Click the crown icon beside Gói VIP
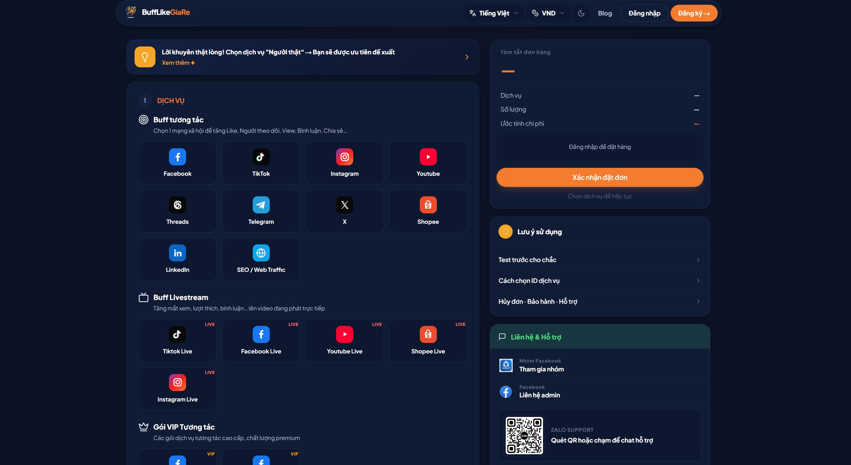 click(143, 427)
